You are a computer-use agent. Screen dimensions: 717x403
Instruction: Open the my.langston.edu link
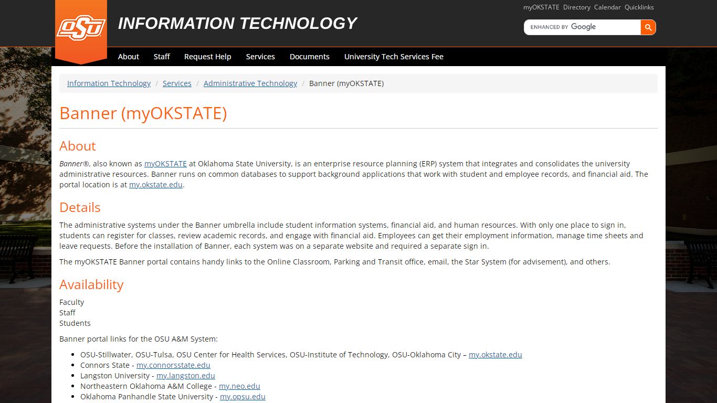coord(186,376)
